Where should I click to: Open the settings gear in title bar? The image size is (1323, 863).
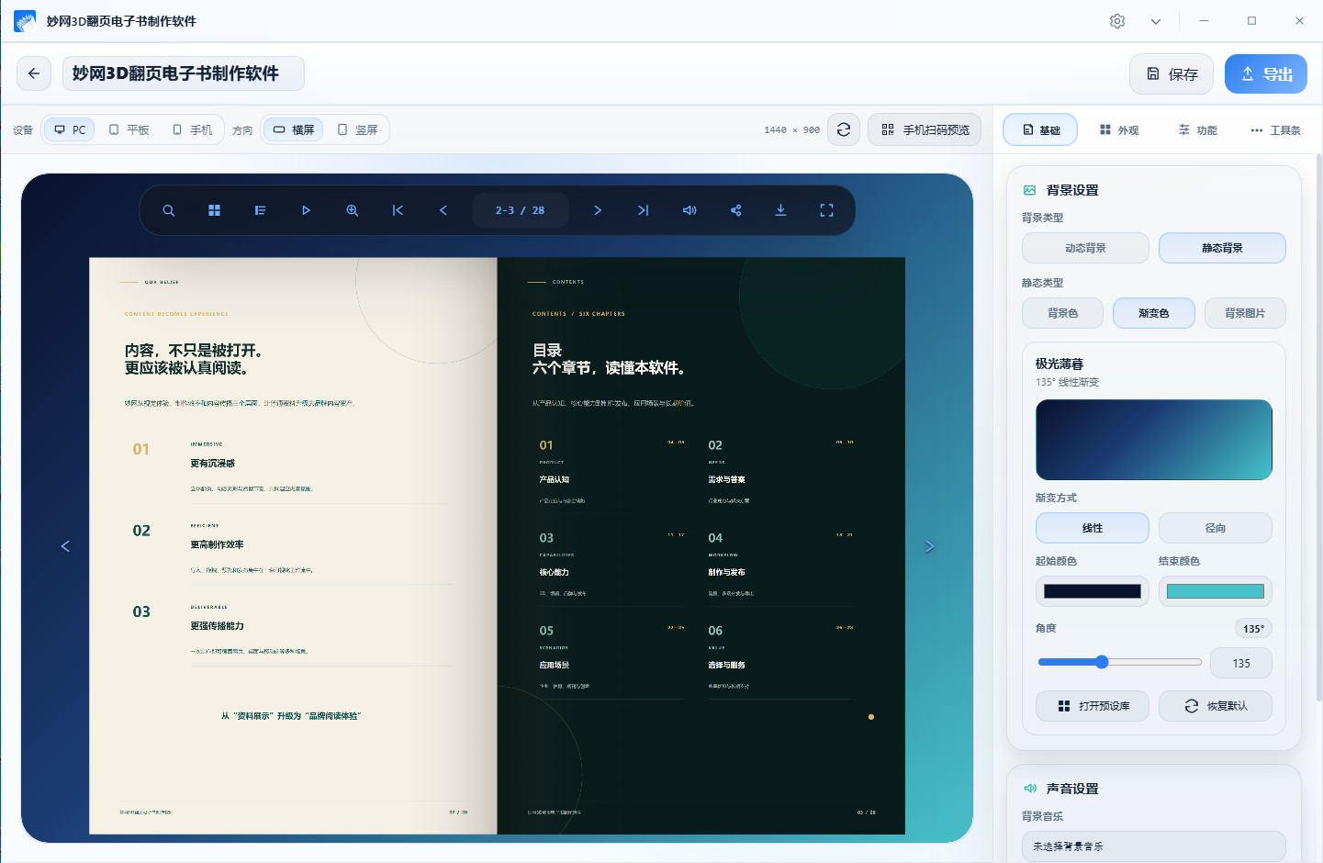click(x=1117, y=21)
